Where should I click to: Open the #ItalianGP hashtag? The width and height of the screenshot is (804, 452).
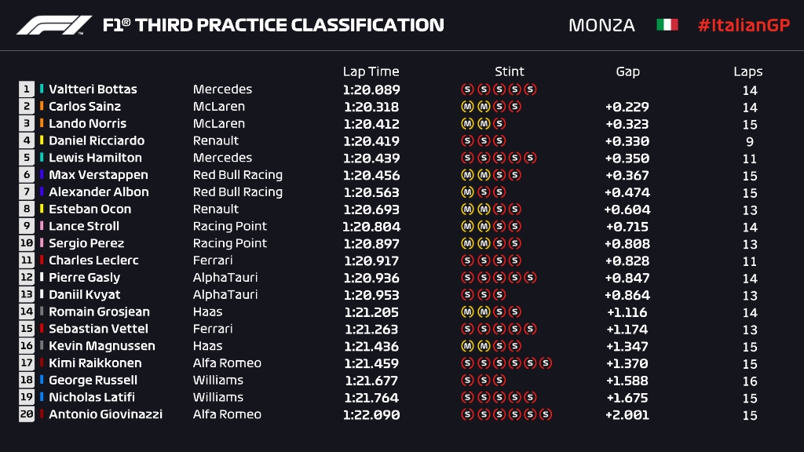(744, 25)
